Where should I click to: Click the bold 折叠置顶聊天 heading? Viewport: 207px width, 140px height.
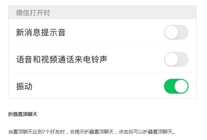click(x=23, y=114)
